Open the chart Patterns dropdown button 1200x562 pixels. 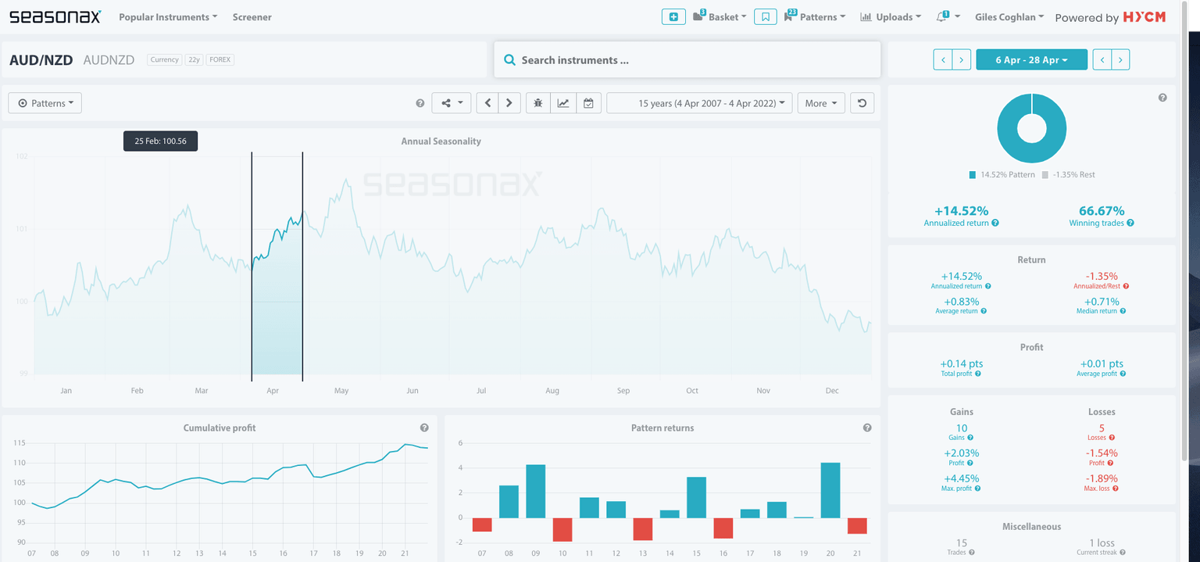pos(45,103)
